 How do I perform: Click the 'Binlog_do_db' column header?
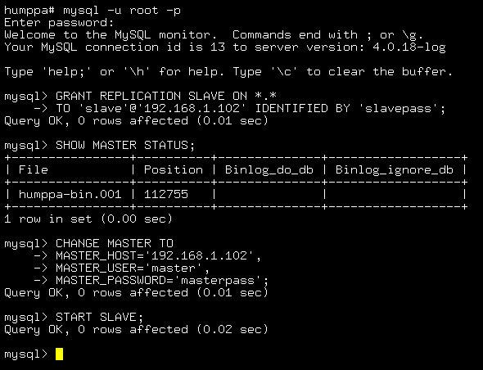[x=269, y=170]
